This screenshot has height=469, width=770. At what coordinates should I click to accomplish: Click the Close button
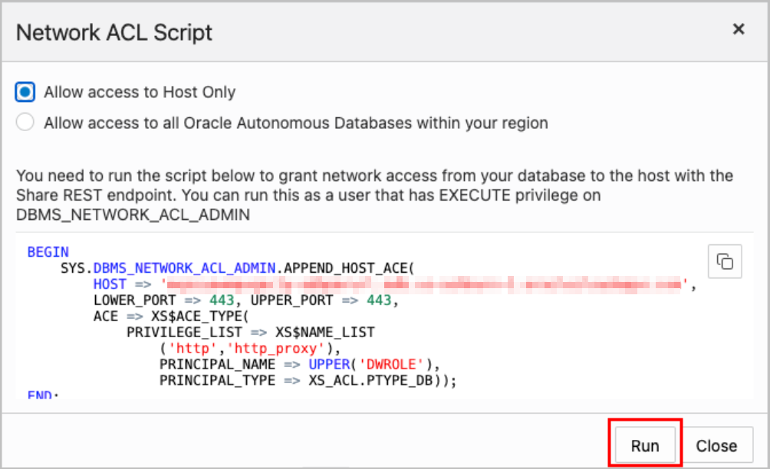coord(717,444)
